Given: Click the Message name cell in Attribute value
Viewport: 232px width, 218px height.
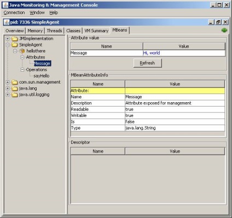Looking at the screenshot, I should tap(107, 53).
